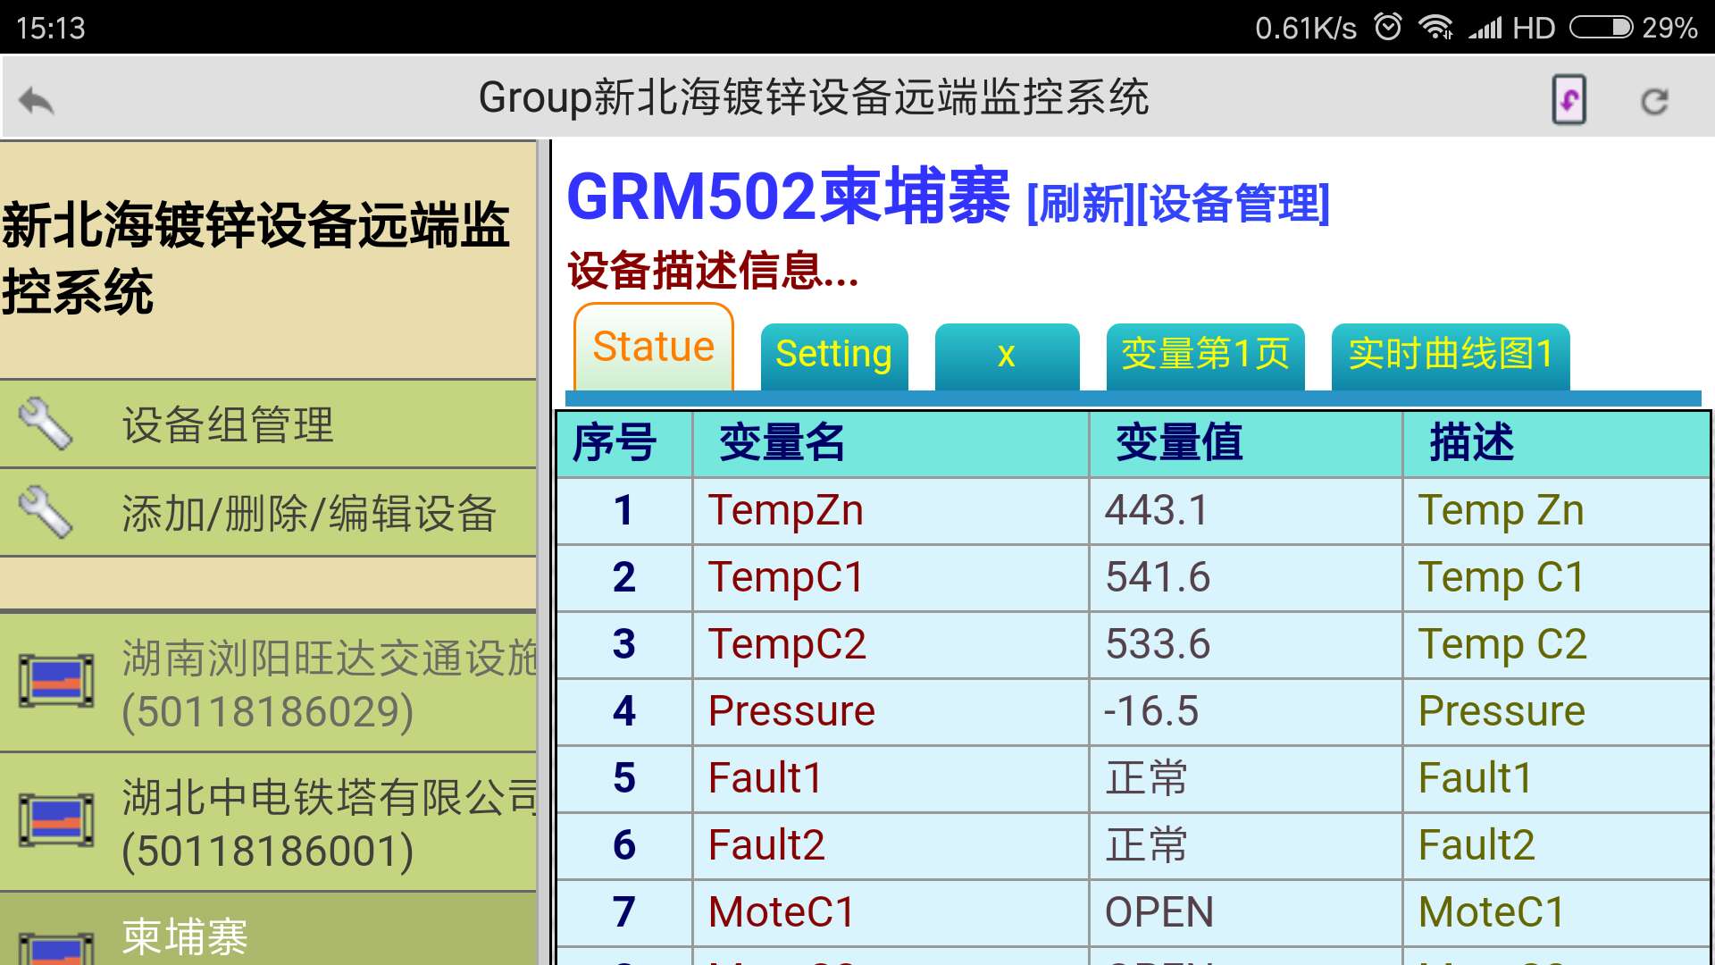
Task: Open the 变量第1页 tab
Action: pyautogui.click(x=1205, y=355)
